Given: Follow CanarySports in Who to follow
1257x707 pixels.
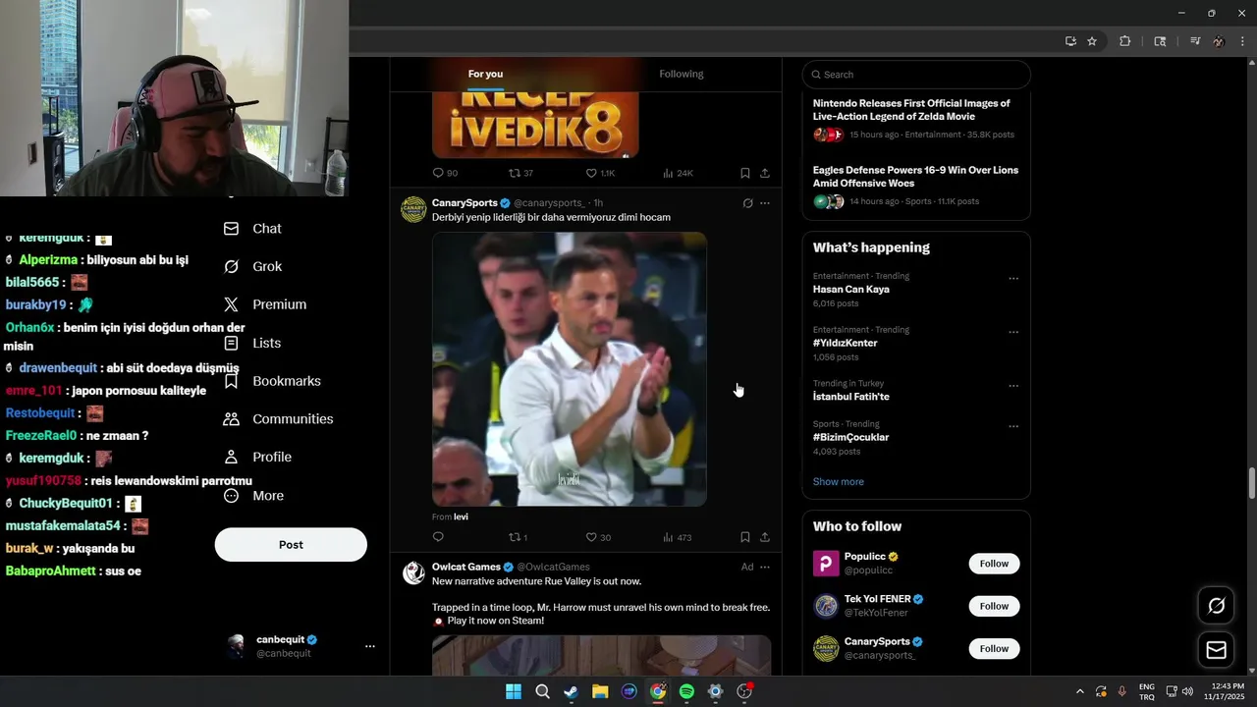Looking at the screenshot, I should click(994, 649).
